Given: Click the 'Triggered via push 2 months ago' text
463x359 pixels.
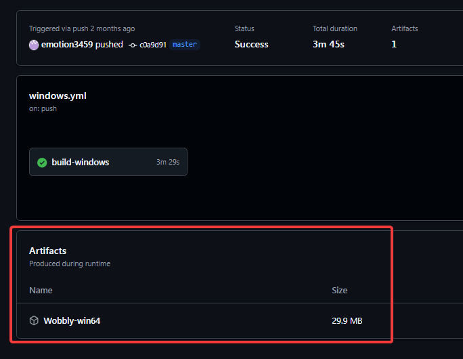Looking at the screenshot, I should pyautogui.click(x=82, y=28).
